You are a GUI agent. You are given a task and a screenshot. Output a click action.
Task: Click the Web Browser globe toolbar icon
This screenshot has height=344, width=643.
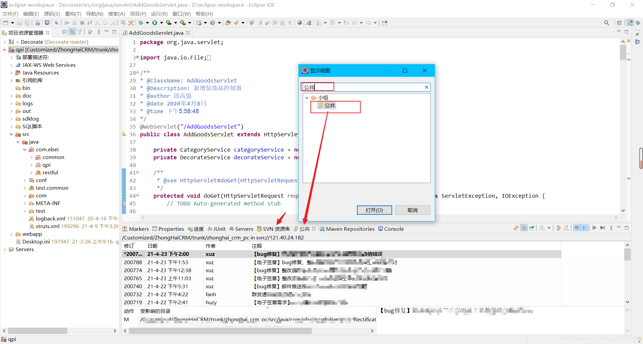[x=299, y=23]
